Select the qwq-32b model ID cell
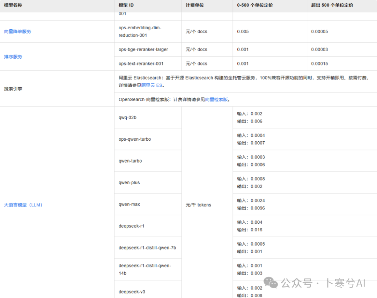This screenshot has width=377, height=298. (x=127, y=118)
